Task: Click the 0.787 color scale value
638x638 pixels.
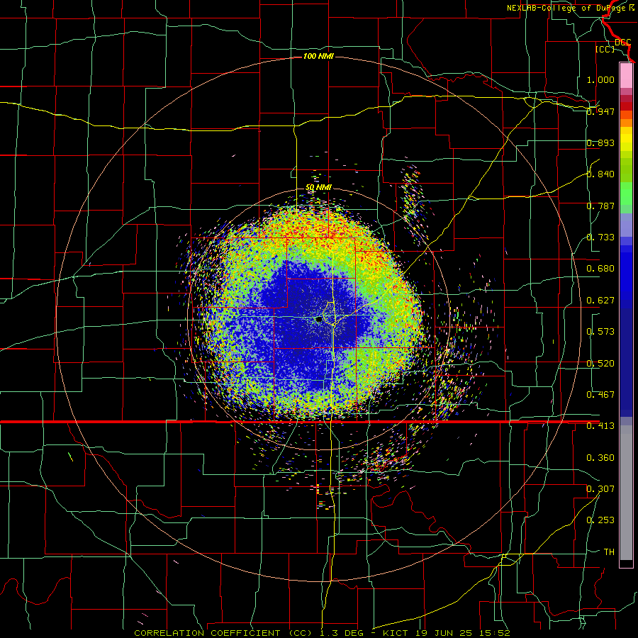Action: point(600,206)
